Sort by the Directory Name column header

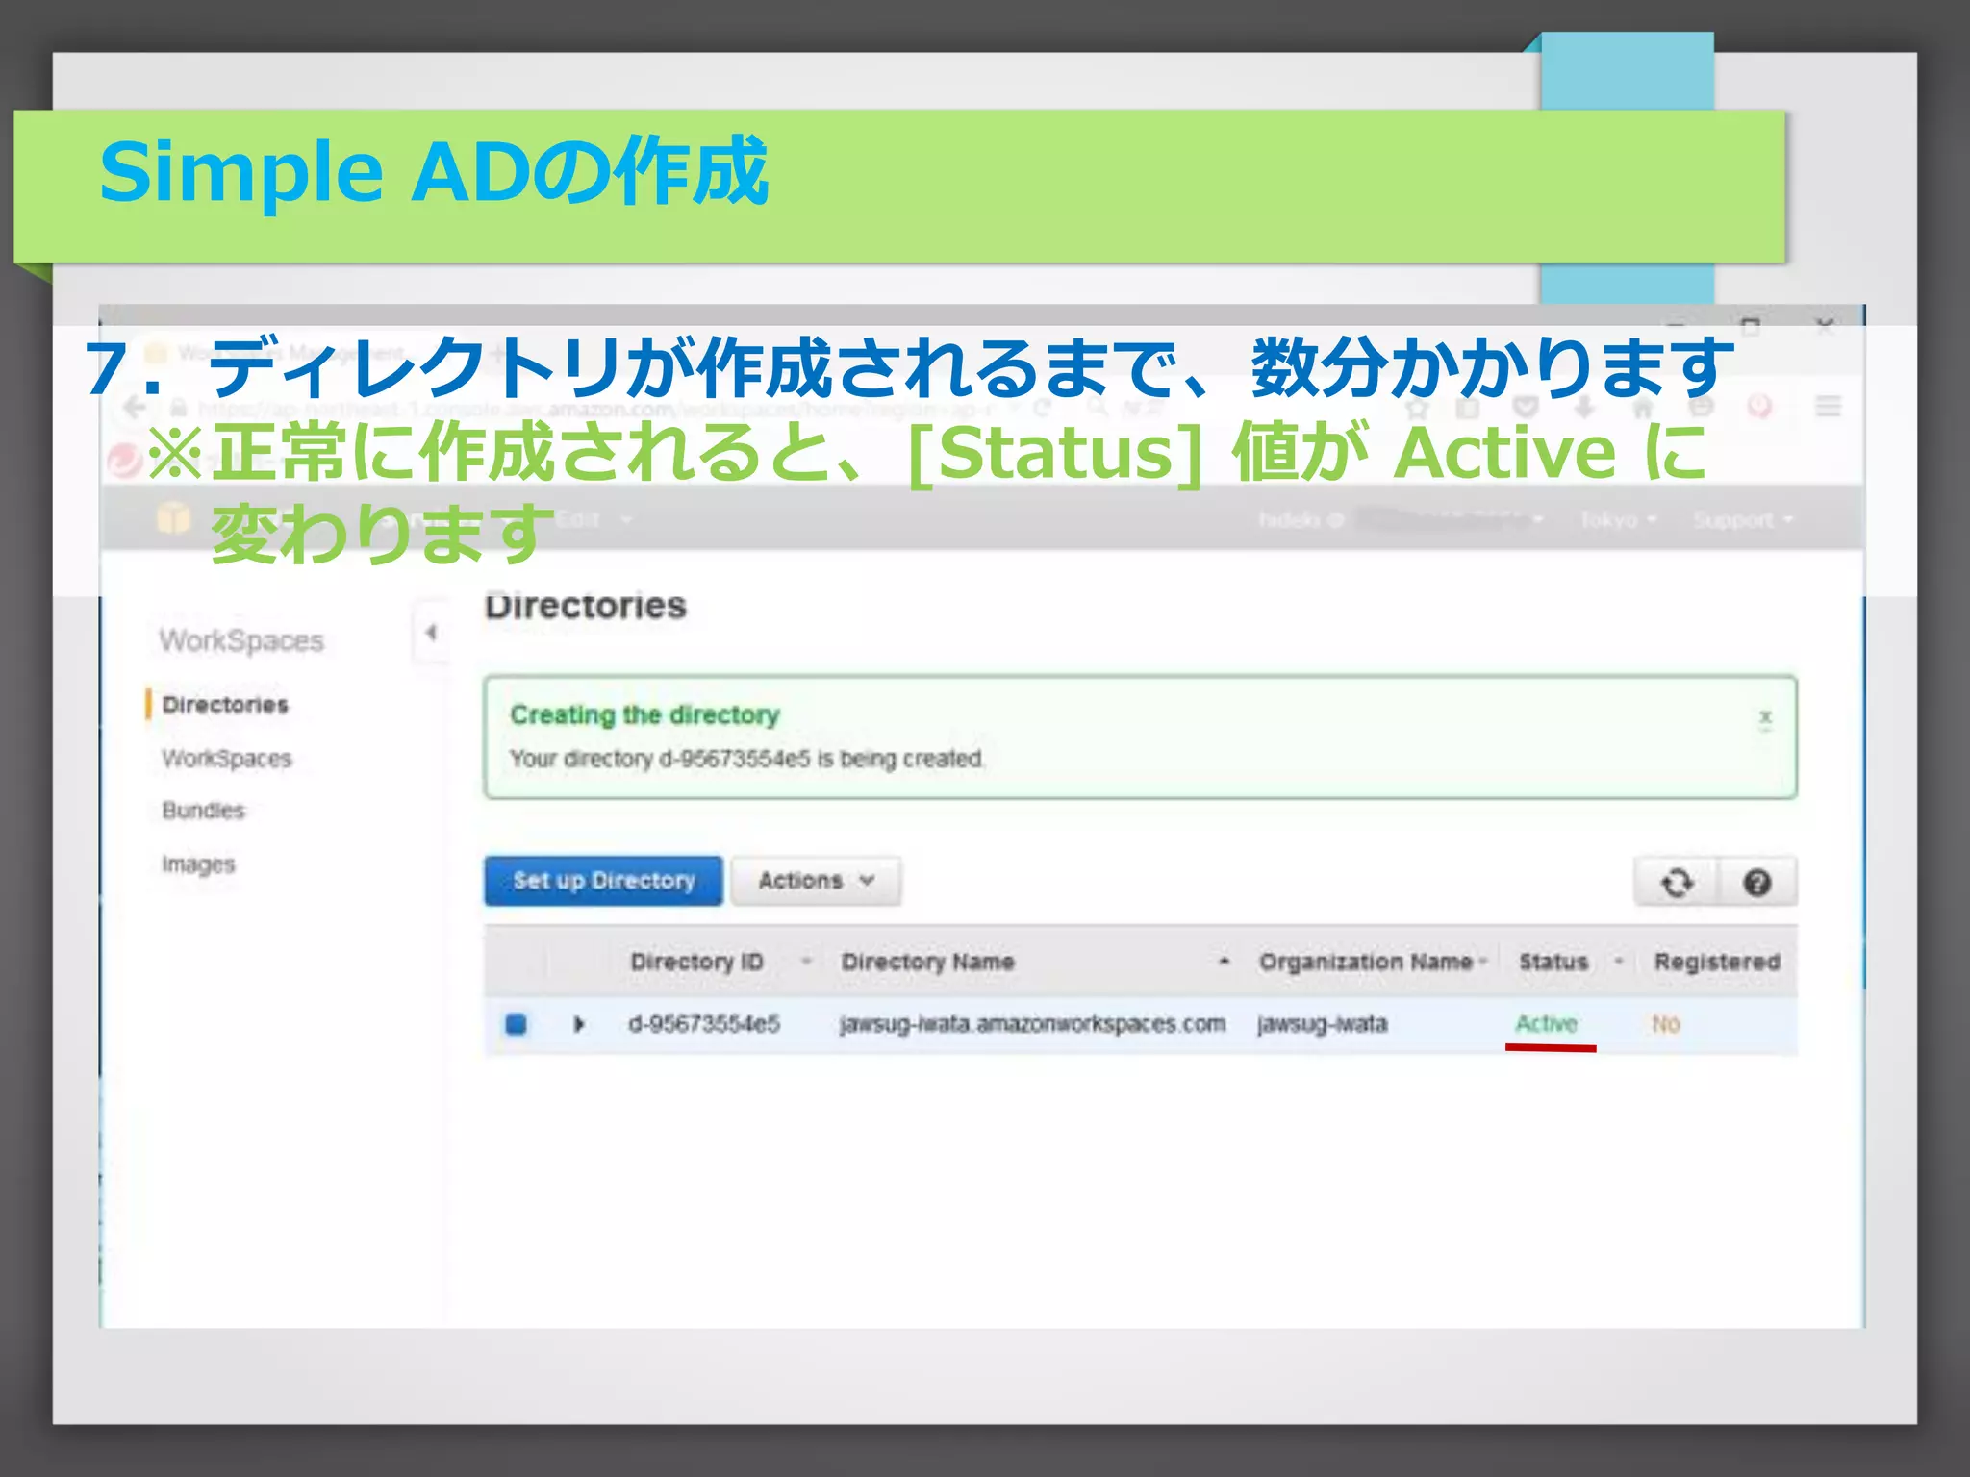click(927, 962)
